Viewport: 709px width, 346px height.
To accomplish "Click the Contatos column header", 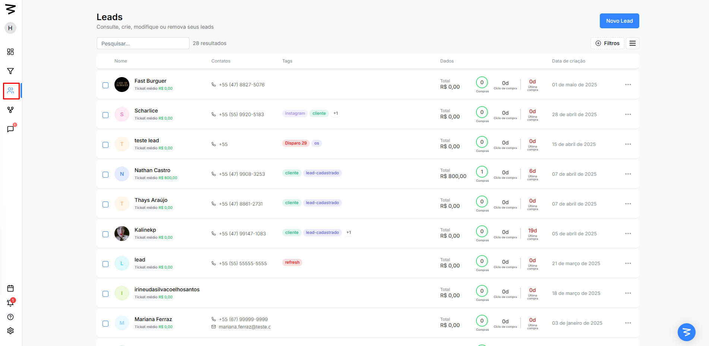I will tap(221, 61).
